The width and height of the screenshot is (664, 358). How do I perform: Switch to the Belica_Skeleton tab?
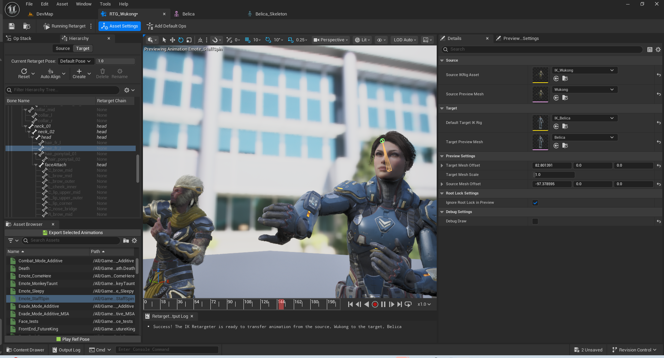[x=271, y=14]
